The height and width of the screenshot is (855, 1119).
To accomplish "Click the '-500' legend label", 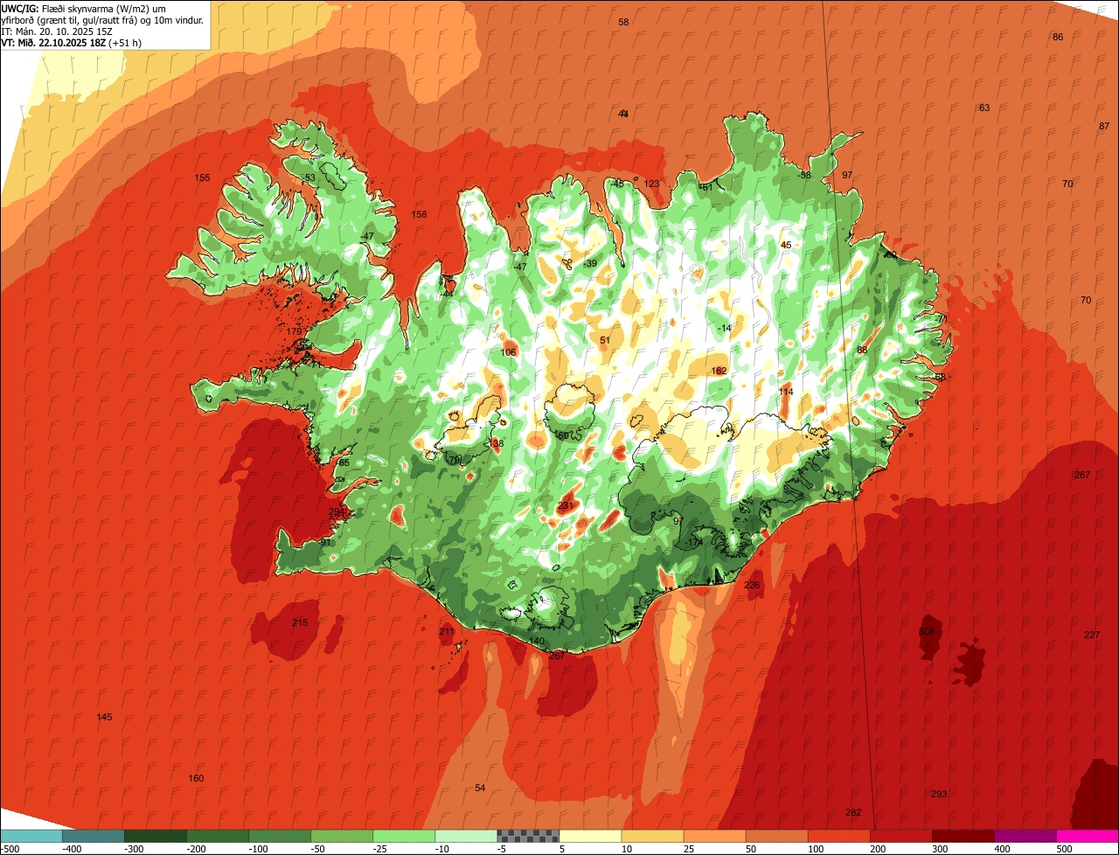I will 10,849.
